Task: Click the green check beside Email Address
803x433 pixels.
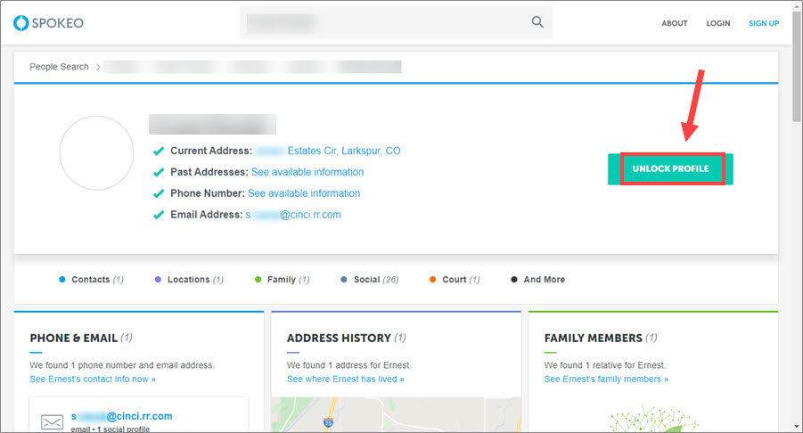Action: pyautogui.click(x=159, y=215)
